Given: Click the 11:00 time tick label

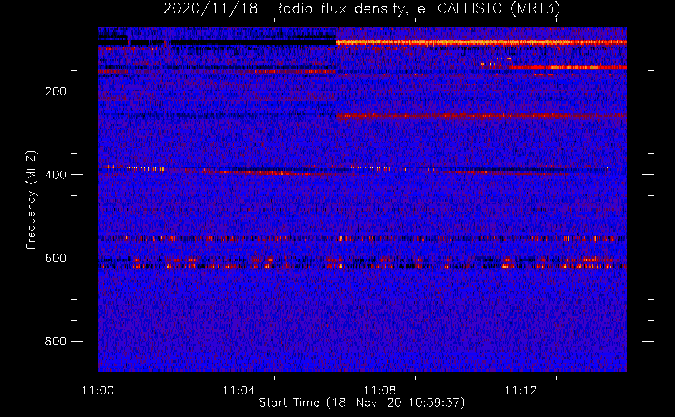Looking at the screenshot, I should [x=98, y=390].
